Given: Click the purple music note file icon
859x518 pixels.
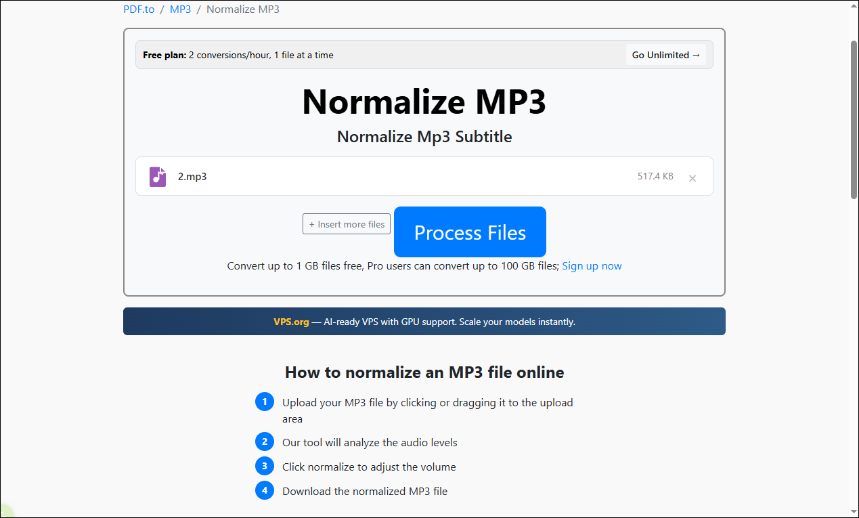Looking at the screenshot, I should point(157,176).
